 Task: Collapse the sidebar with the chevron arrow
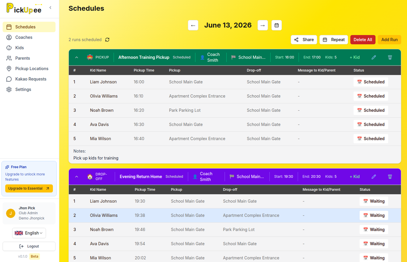[x=50, y=8]
